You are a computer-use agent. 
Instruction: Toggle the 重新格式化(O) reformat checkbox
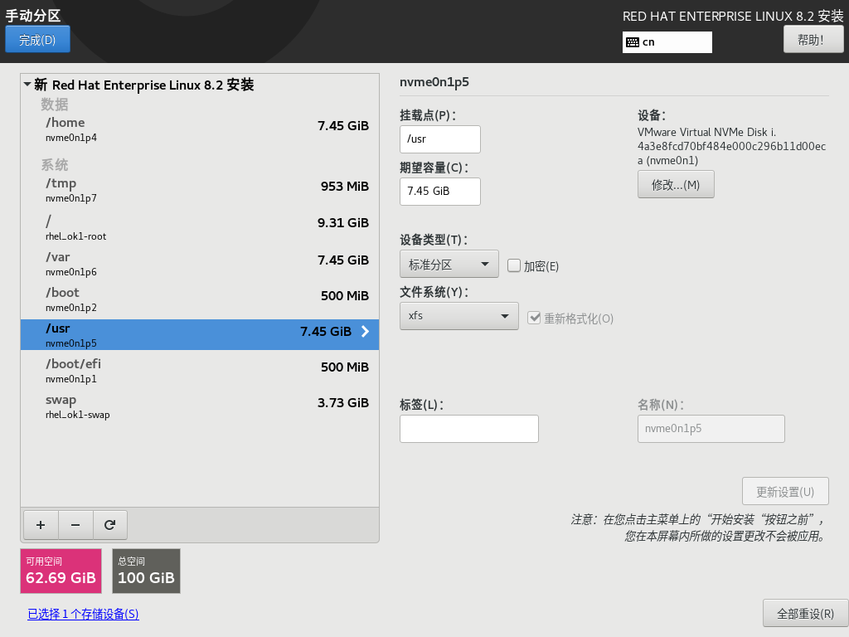tap(534, 318)
